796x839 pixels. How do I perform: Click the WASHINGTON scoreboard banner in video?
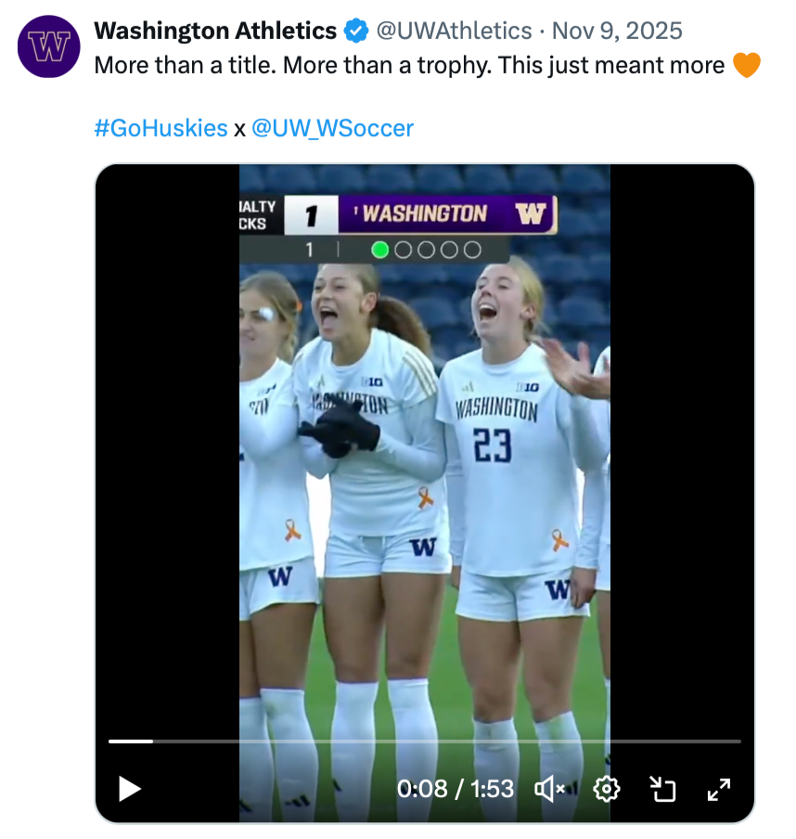pos(424,214)
